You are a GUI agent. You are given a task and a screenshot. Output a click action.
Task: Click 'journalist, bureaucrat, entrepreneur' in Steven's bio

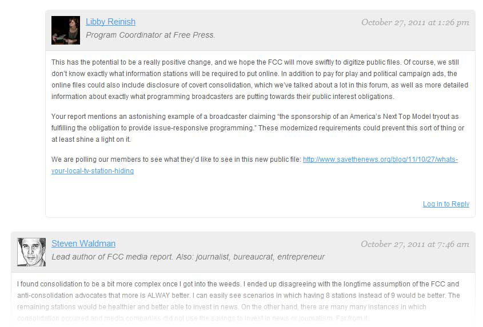coord(260,257)
